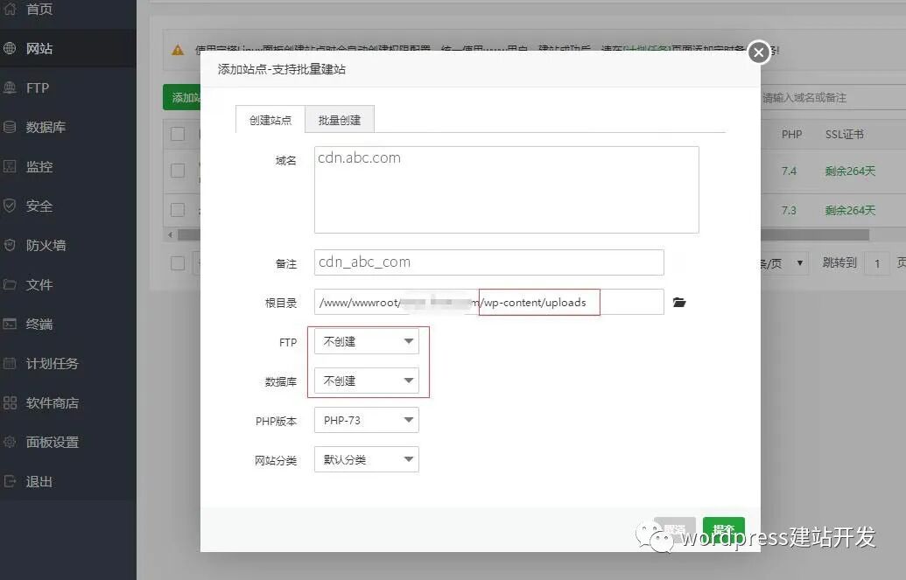Click the site search box 请输入域名或备注
The width and height of the screenshot is (906, 580).
pyautogui.click(x=833, y=98)
